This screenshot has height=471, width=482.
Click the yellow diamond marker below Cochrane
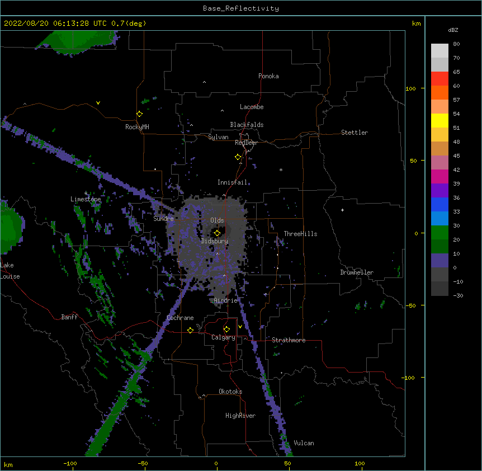coord(190,330)
